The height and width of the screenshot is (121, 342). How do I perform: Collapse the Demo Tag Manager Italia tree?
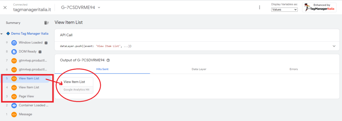pyautogui.click(x=2, y=34)
